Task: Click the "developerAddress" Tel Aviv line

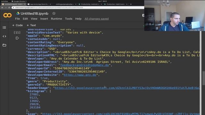Action: point(99,62)
